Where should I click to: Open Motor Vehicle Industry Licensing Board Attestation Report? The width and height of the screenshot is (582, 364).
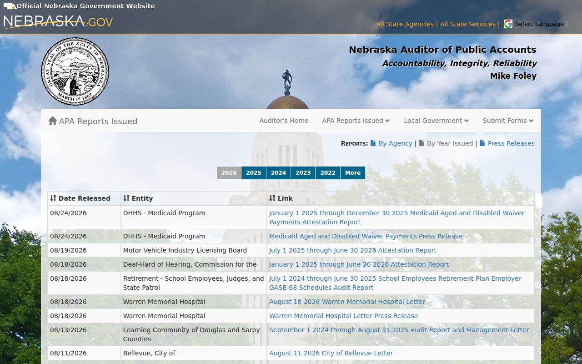pos(353,250)
